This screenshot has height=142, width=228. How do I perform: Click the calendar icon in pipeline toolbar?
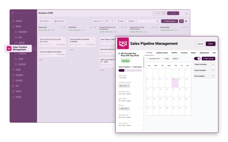(x=107, y=21)
